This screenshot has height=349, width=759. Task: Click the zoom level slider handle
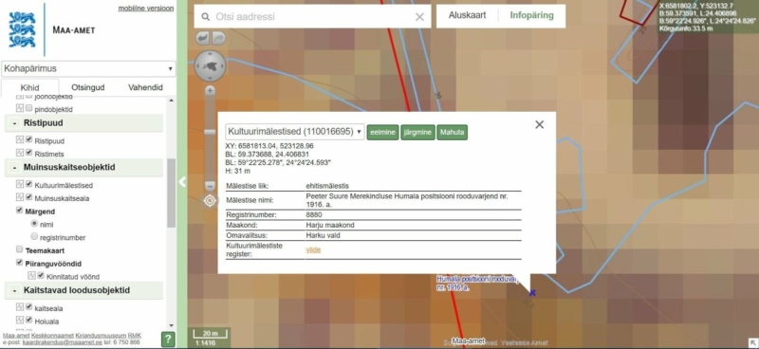coord(210,132)
